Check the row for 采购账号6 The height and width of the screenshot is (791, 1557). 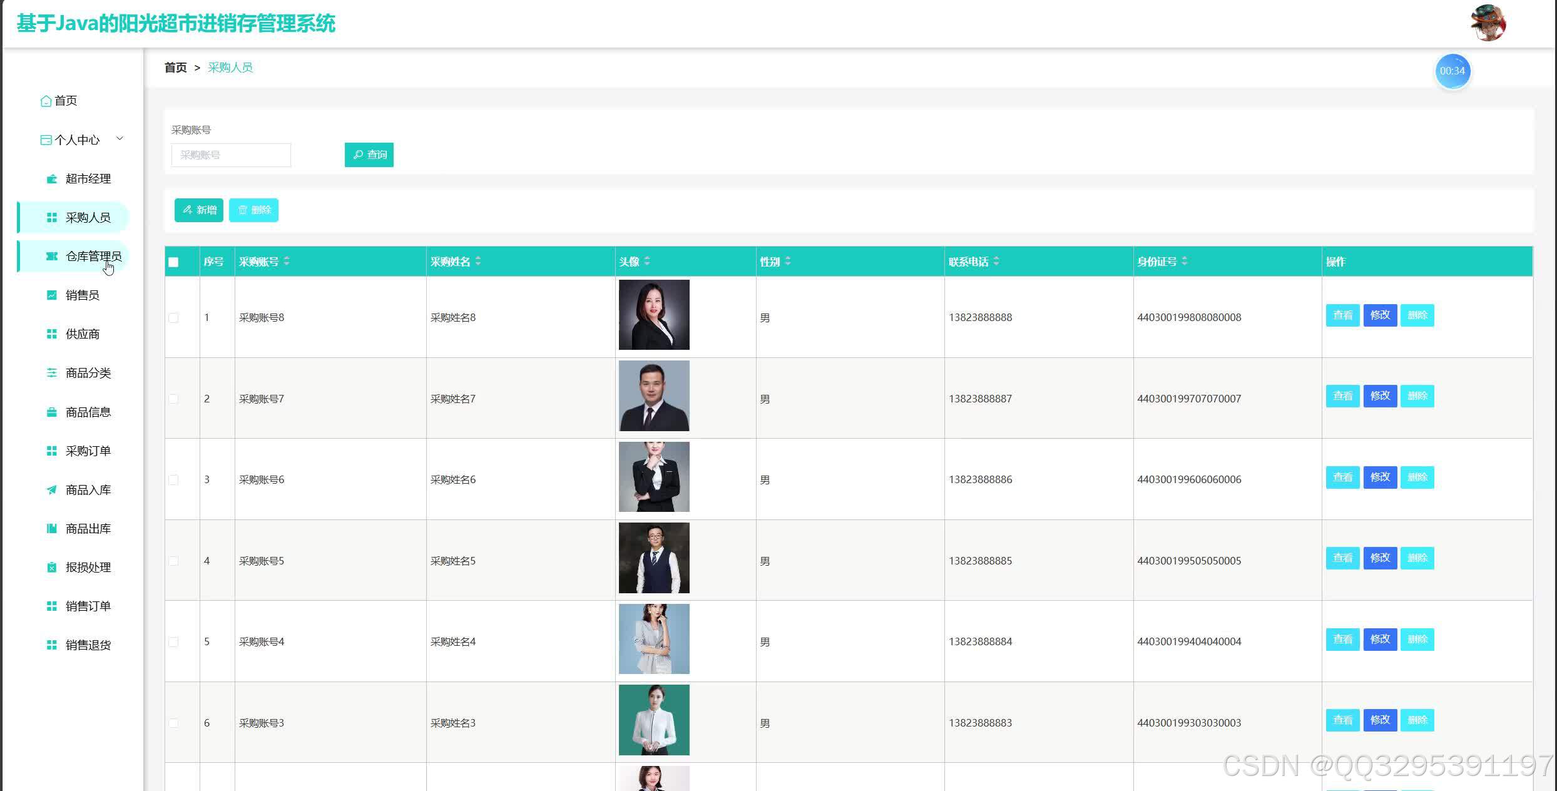click(x=173, y=480)
